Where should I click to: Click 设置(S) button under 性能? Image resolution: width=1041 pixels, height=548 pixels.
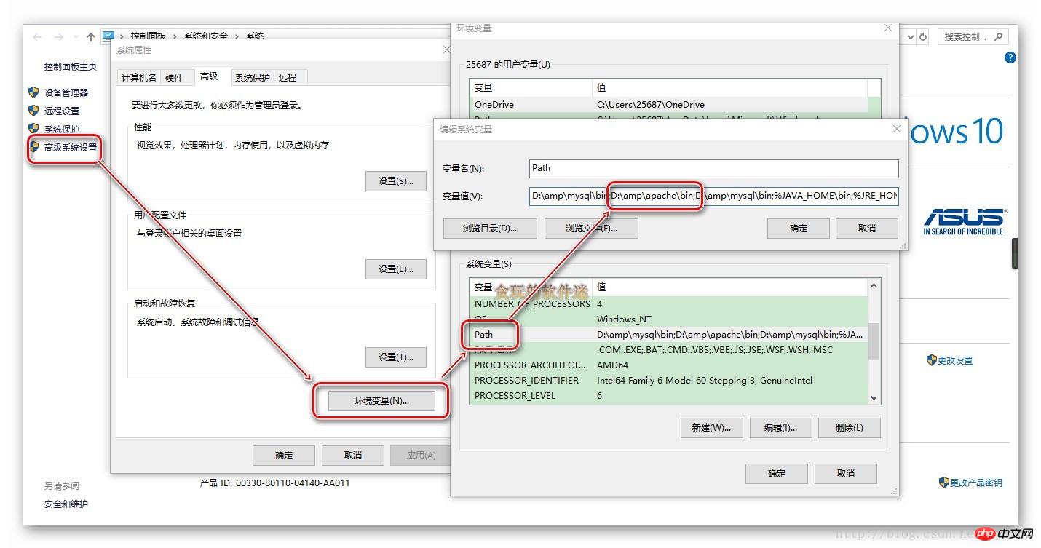coord(395,181)
